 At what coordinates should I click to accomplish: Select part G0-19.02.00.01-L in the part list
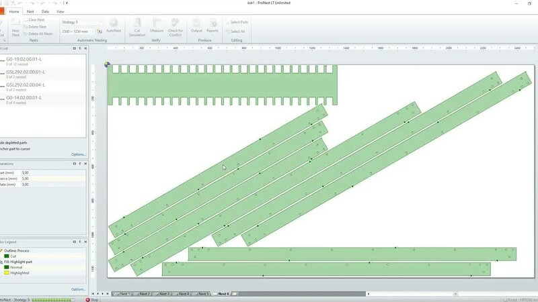[x=43, y=61]
